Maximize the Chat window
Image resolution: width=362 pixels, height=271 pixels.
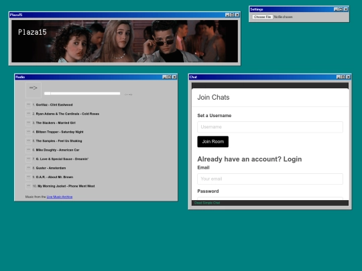pyautogui.click(x=343, y=77)
